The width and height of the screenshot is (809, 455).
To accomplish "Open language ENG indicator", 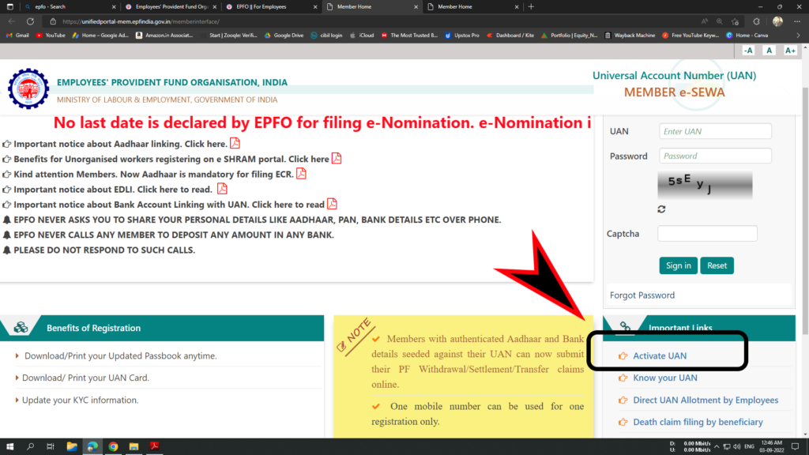I will pos(749,446).
